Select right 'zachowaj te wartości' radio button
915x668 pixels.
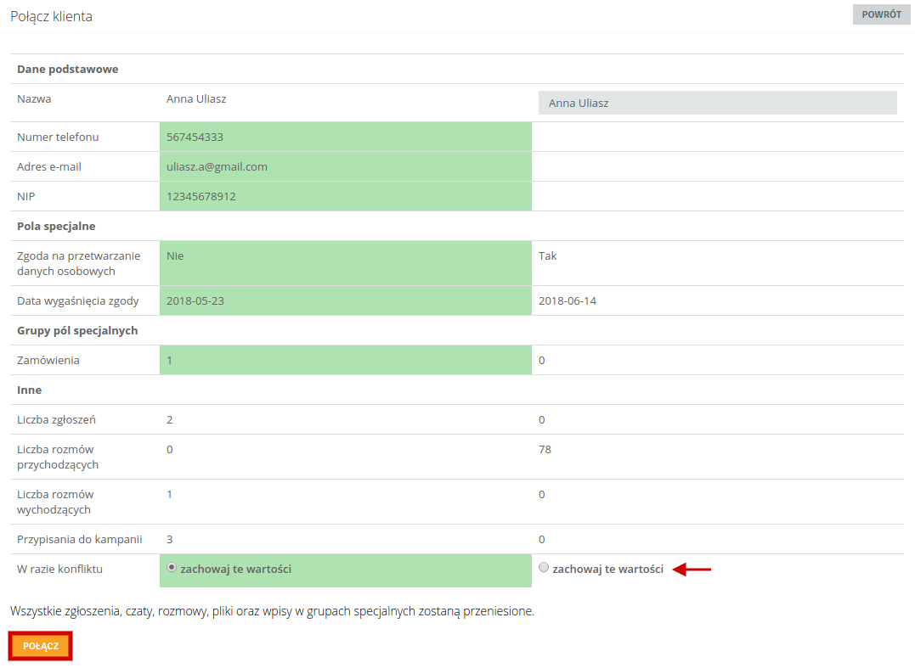tap(544, 567)
